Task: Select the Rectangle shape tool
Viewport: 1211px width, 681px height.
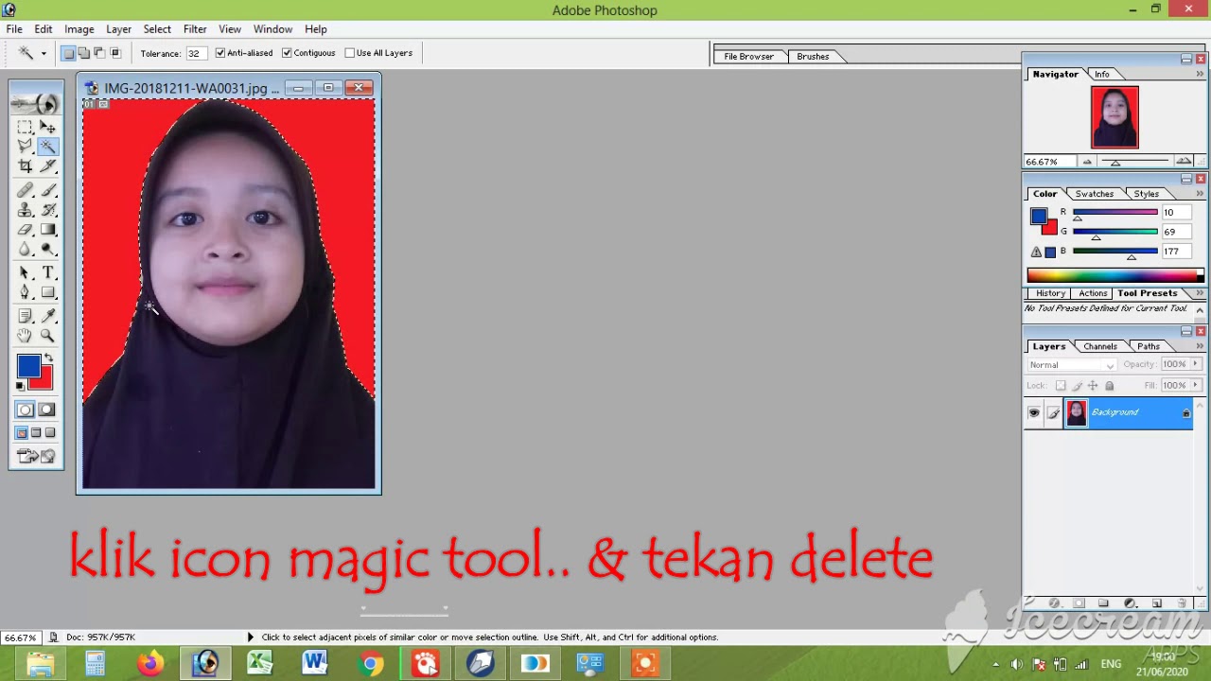Action: pyautogui.click(x=47, y=293)
